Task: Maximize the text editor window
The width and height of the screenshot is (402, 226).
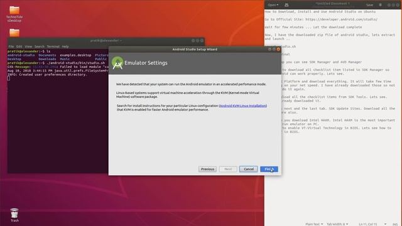Action: (393, 5)
